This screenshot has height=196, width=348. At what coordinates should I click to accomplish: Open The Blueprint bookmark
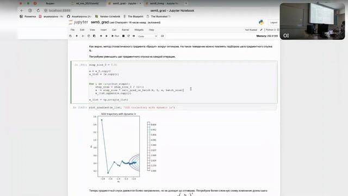pyautogui.click(x=133, y=16)
